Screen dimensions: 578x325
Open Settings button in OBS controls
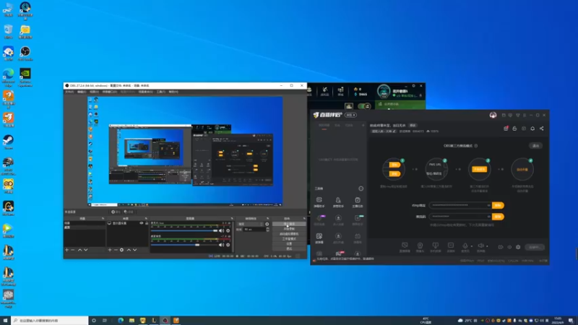(x=289, y=243)
